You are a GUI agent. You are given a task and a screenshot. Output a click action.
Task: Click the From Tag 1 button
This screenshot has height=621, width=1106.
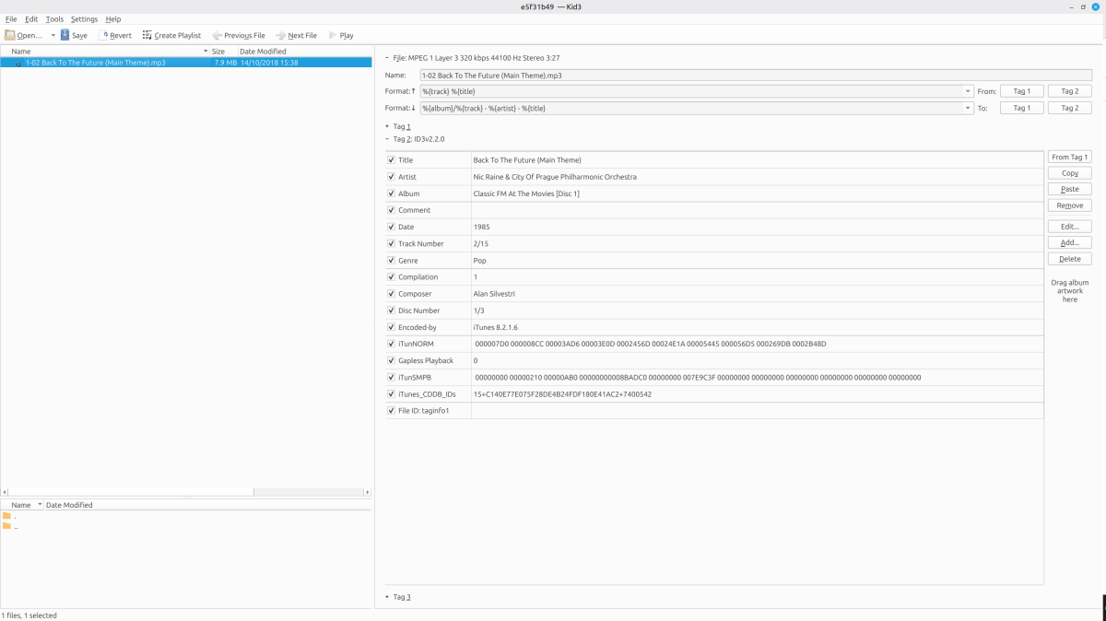pyautogui.click(x=1069, y=157)
